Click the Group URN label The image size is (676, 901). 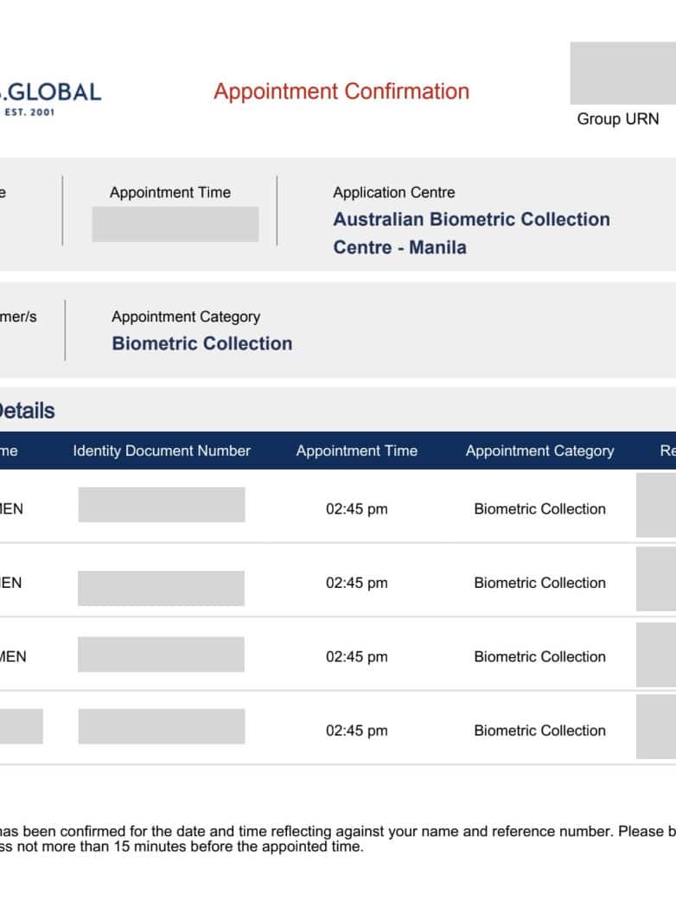point(617,119)
